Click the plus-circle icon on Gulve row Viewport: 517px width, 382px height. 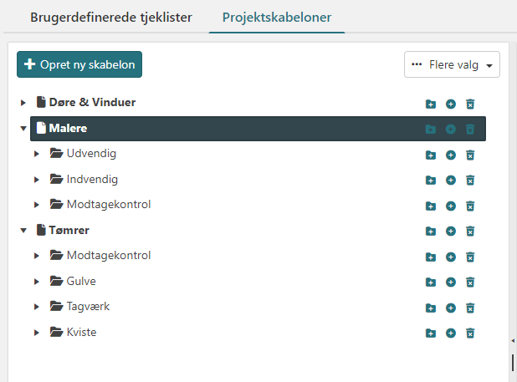pos(450,282)
